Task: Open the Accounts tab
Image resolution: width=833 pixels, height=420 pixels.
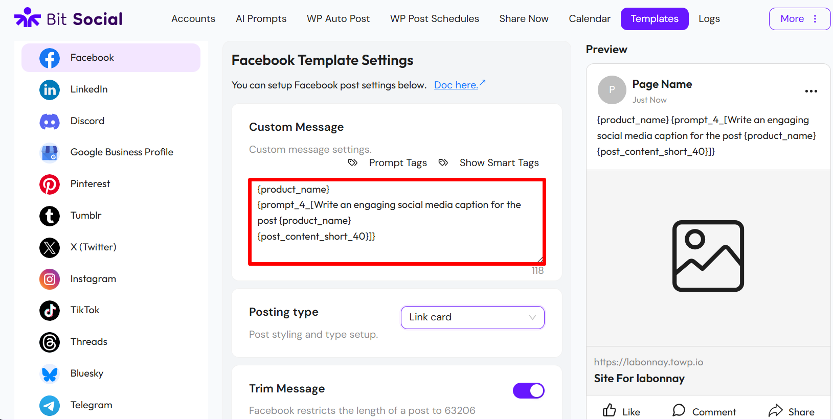Action: click(x=193, y=19)
